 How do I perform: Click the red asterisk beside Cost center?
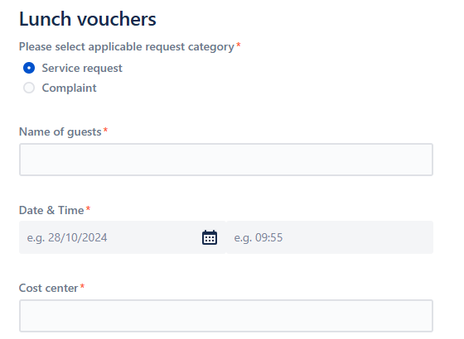click(82, 286)
